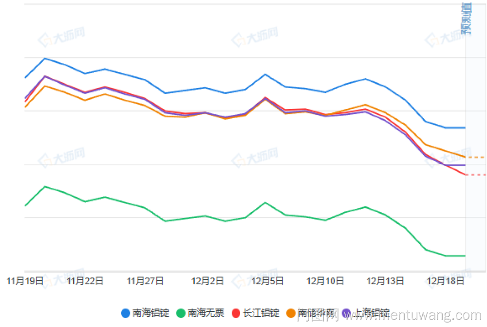Click the vertical 预测值 forecast label

point(467,18)
